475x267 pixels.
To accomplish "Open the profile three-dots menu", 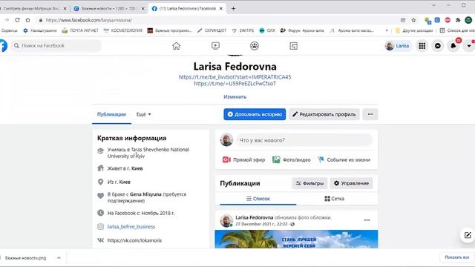I will pos(370,114).
